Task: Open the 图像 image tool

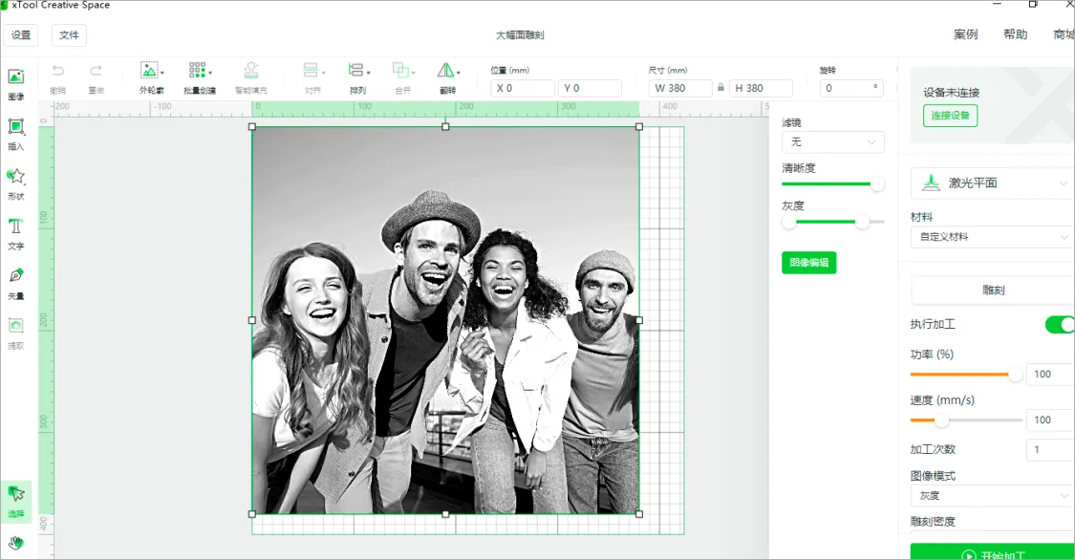Action: [16, 84]
